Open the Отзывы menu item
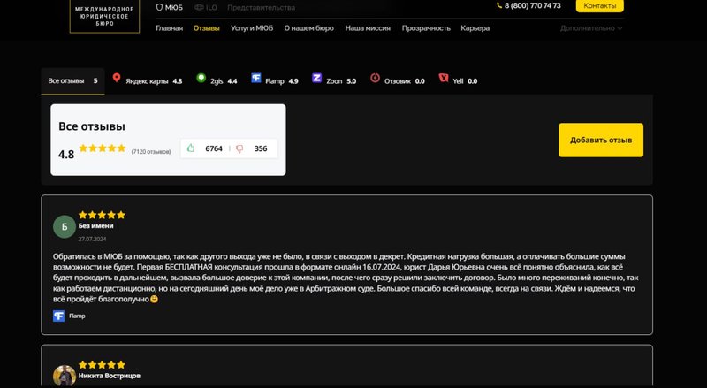This screenshot has height=388, width=707. 207,28
